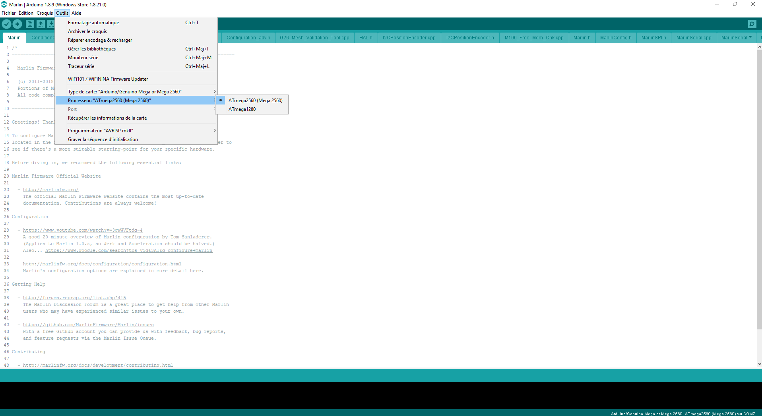
Task: Choose Archiver le croquis
Action: click(136, 31)
